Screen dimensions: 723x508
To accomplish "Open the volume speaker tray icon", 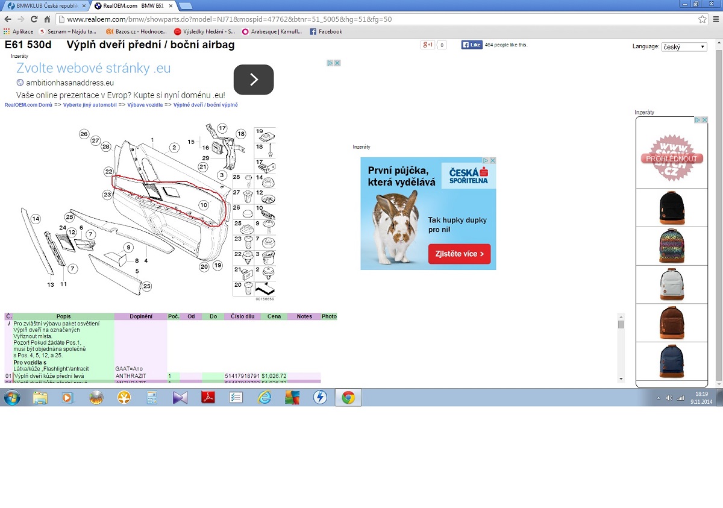I will pyautogui.click(x=669, y=398).
